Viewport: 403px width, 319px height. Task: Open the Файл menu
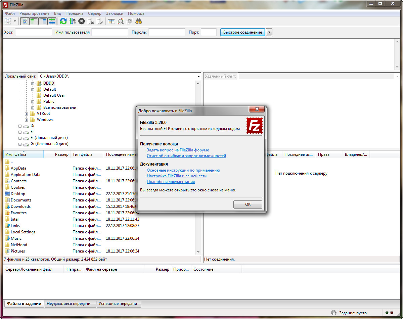tap(10, 13)
